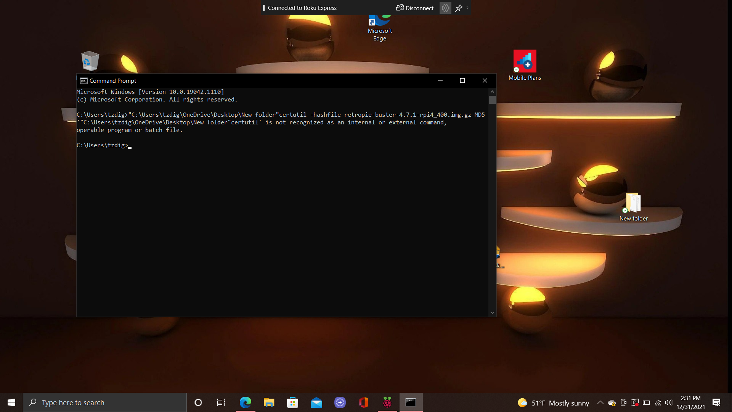Open Command Prompt title bar system menu icon

click(x=83, y=81)
